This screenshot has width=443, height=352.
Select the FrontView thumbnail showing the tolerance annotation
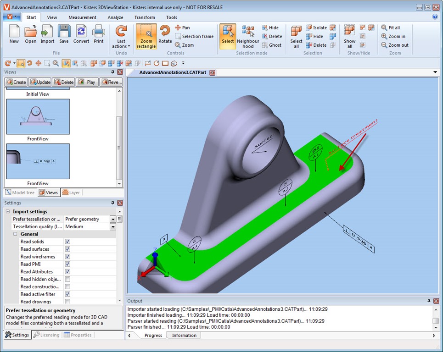point(38,161)
